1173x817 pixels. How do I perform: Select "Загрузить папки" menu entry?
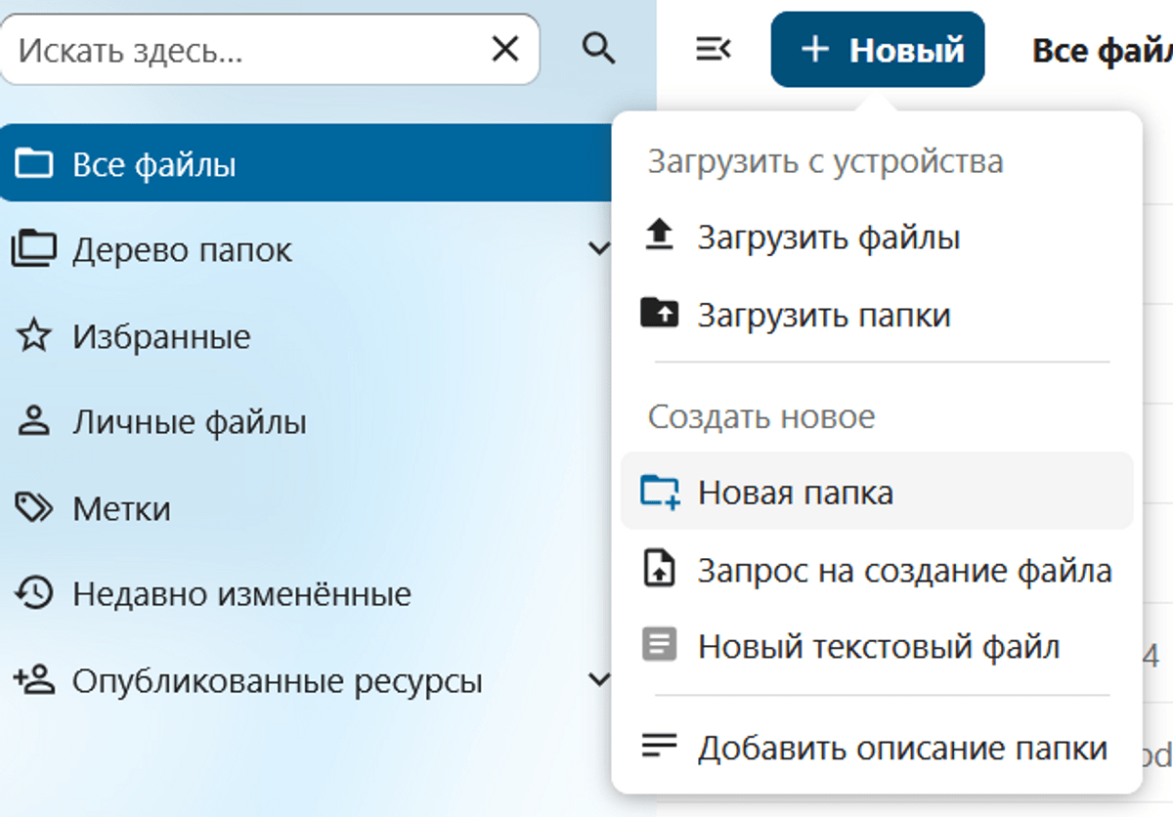click(823, 315)
